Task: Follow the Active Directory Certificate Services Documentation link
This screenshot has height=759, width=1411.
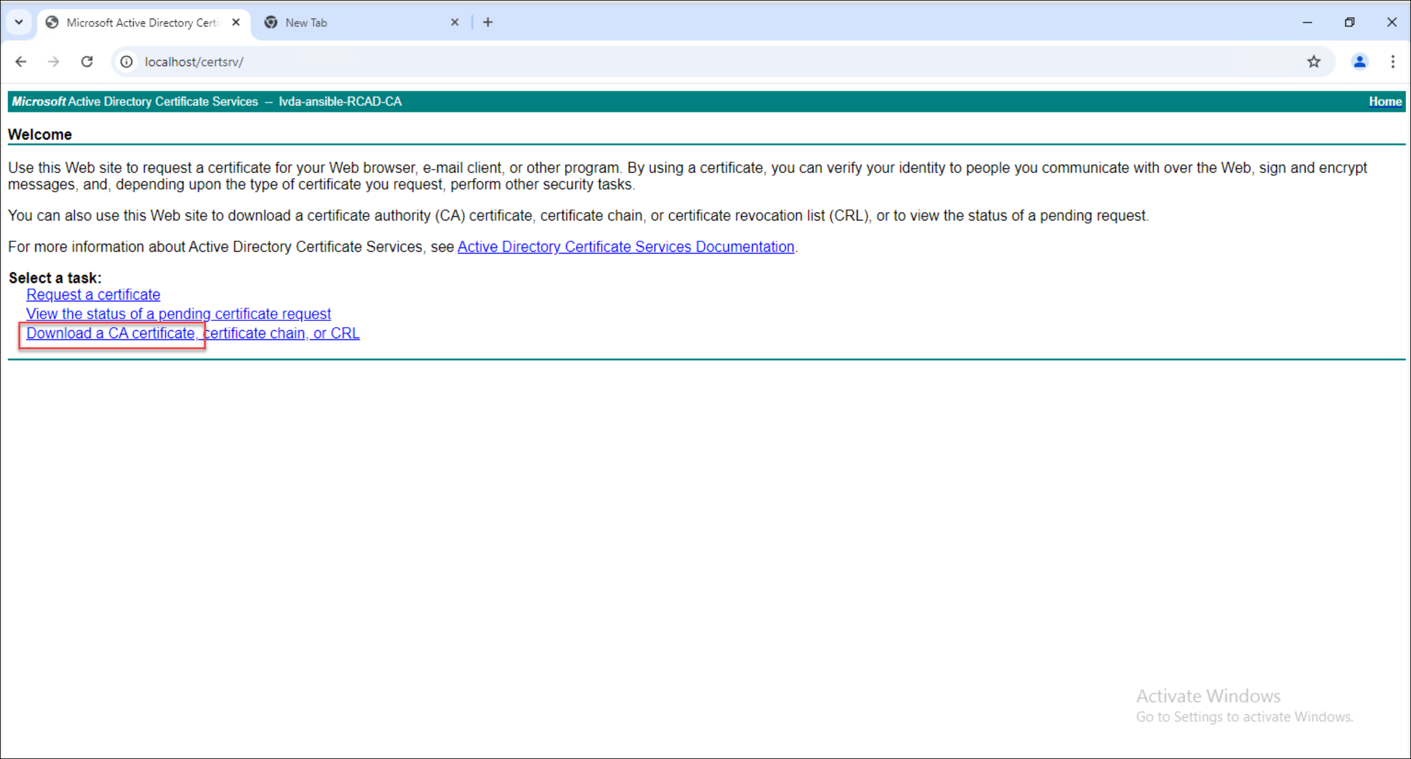Action: (x=626, y=247)
